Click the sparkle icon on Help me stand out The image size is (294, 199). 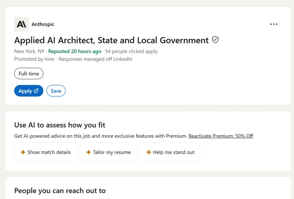tap(148, 152)
